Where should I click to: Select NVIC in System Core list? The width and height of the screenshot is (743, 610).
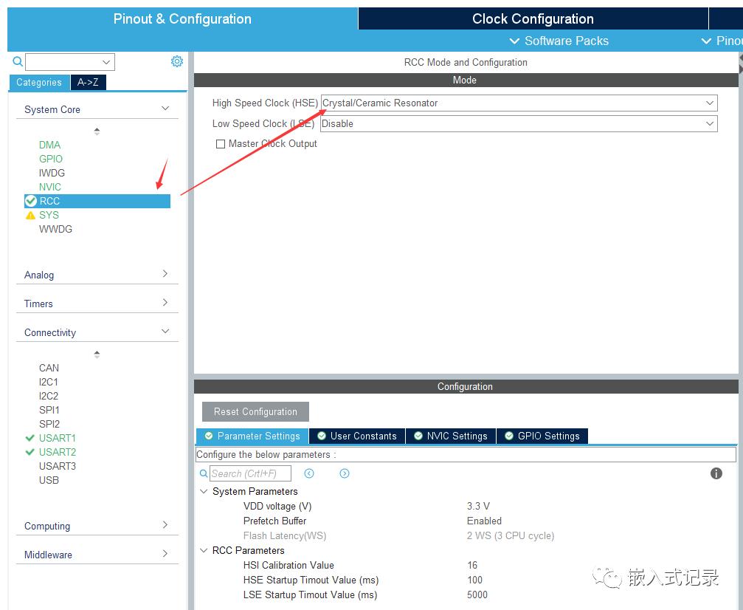pyautogui.click(x=49, y=187)
